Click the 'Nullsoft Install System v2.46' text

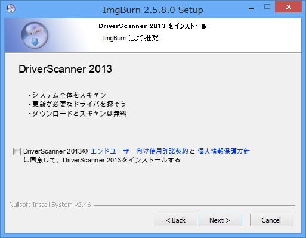tap(50, 205)
